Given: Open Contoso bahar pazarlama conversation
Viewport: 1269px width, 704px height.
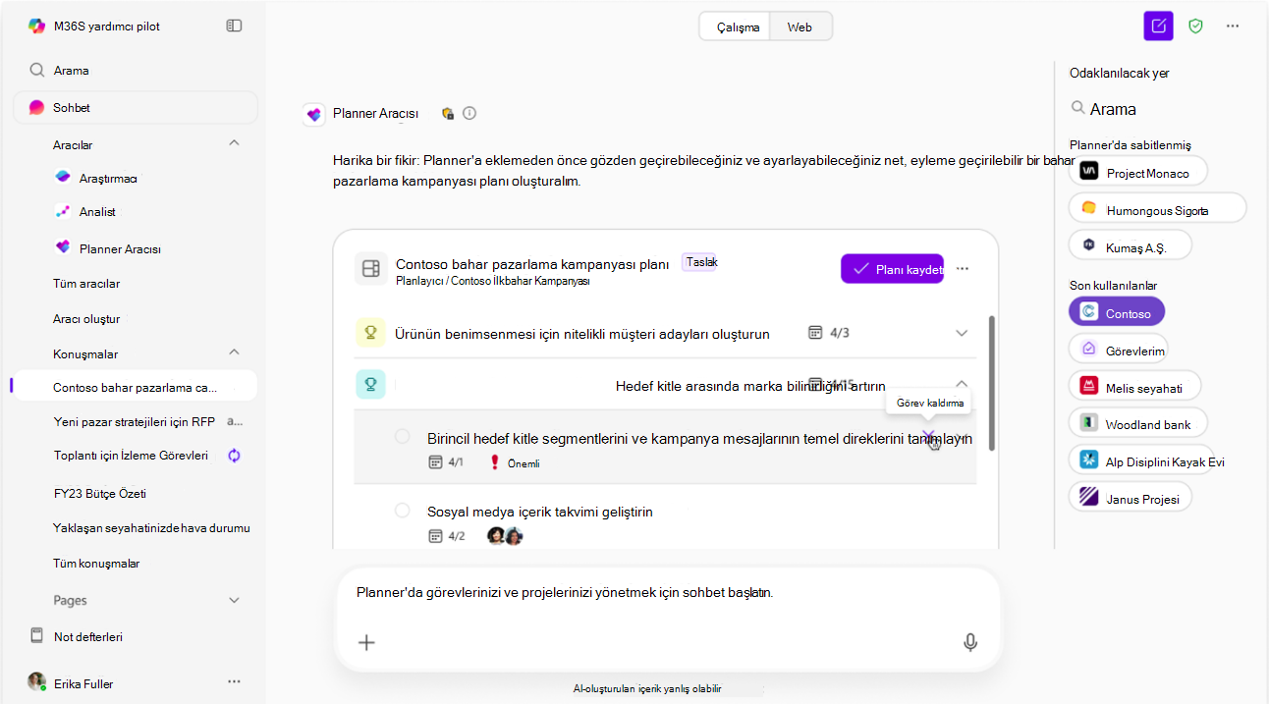Looking at the screenshot, I should point(136,387).
